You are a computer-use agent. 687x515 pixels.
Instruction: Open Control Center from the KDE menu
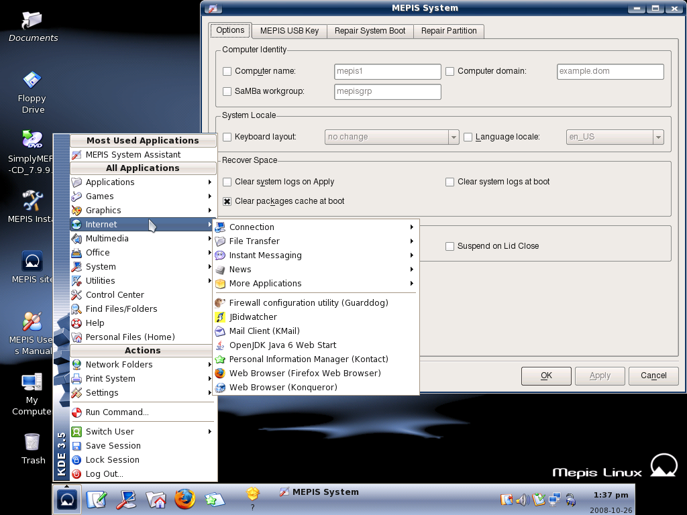[x=143, y=295]
